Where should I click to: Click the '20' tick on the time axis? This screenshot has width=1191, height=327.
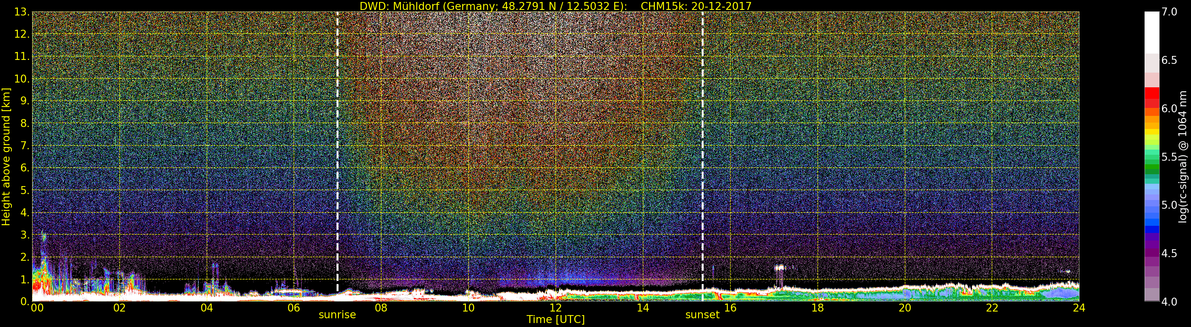coord(904,308)
